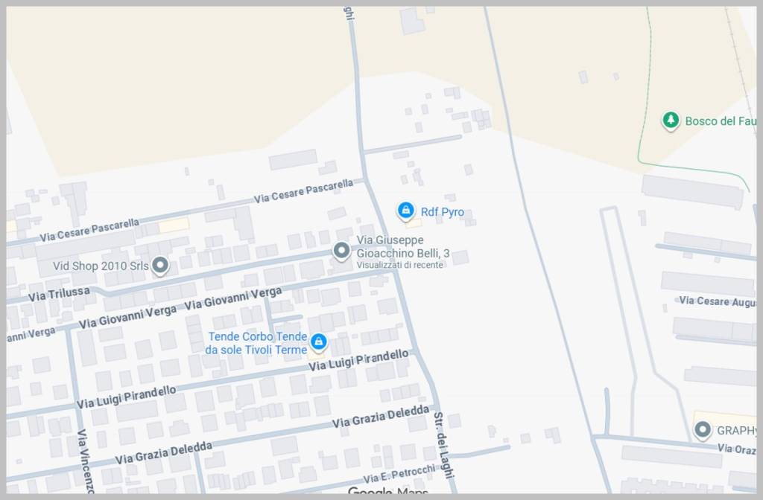Click the Vid Shop 2010 Srls name label
The image size is (763, 500).
tap(100, 266)
